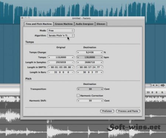Increase Transposition Cent value arrow
The width and height of the screenshot is (166, 138).
pyautogui.click(x=102, y=89)
